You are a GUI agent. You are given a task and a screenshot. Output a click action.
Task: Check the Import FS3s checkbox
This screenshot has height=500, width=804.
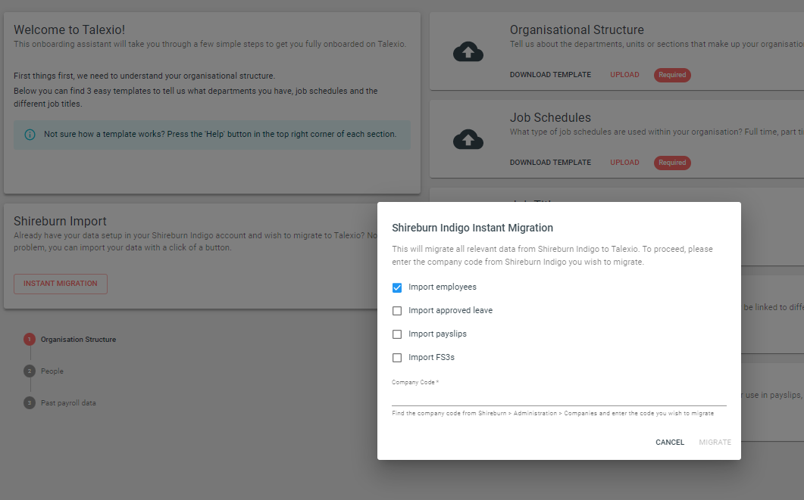397,358
